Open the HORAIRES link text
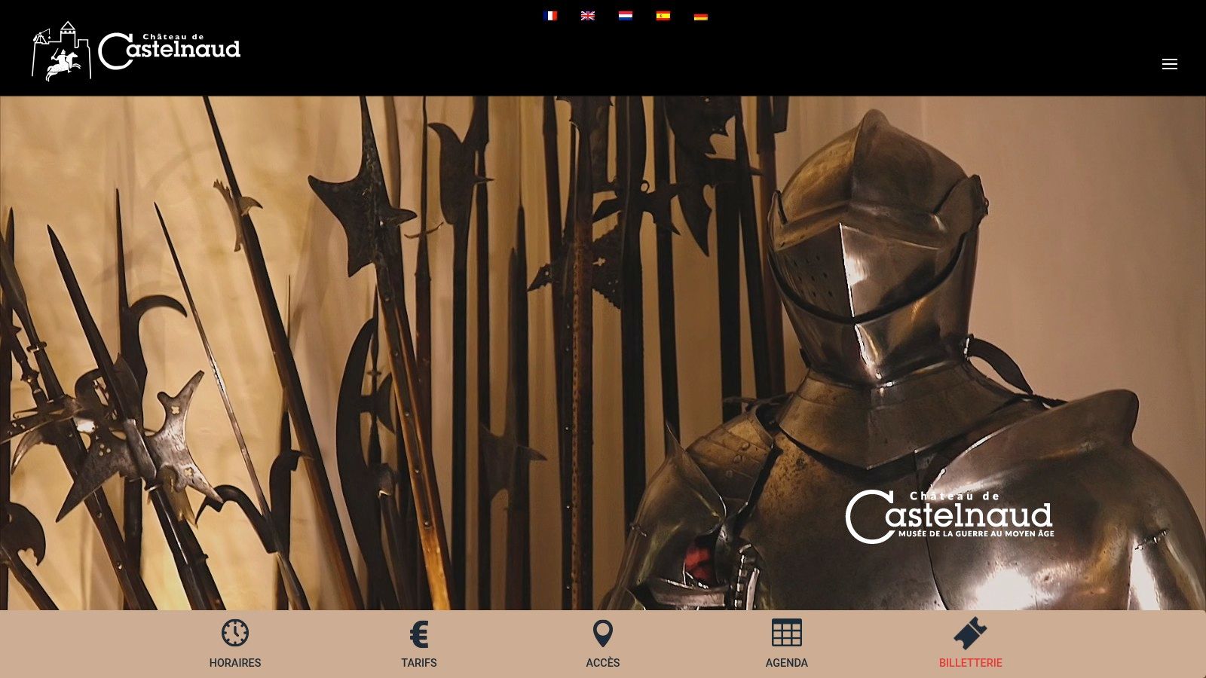This screenshot has height=678, width=1206. (x=235, y=663)
